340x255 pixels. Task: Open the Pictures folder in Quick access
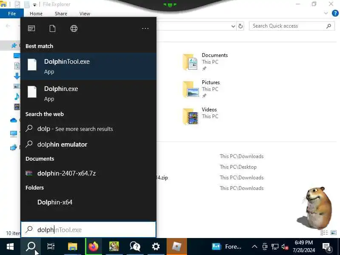point(201,89)
